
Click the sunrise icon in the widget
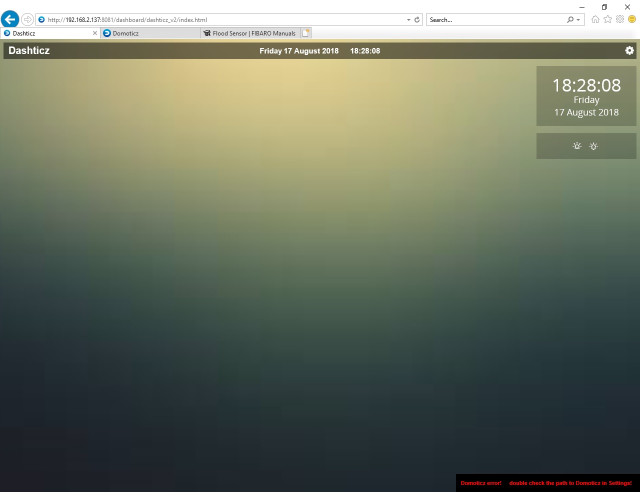point(577,146)
